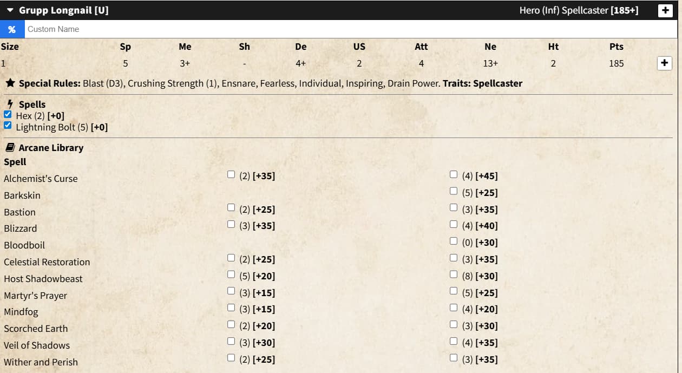Click the book icon beside Arcane Library
The height and width of the screenshot is (373, 682).
click(x=10, y=147)
